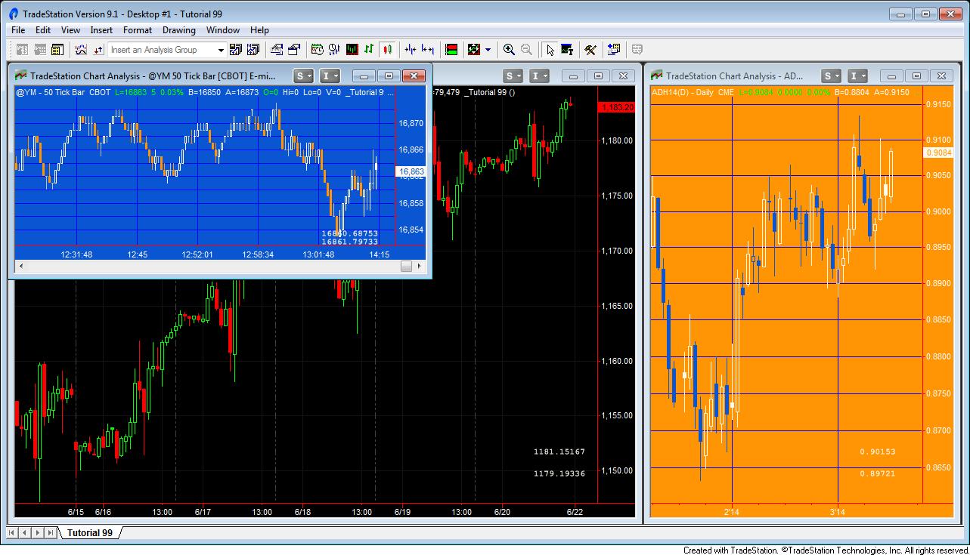Open I dropdown in ADH14 chart window
This screenshot has height=555, width=970.
click(x=858, y=76)
